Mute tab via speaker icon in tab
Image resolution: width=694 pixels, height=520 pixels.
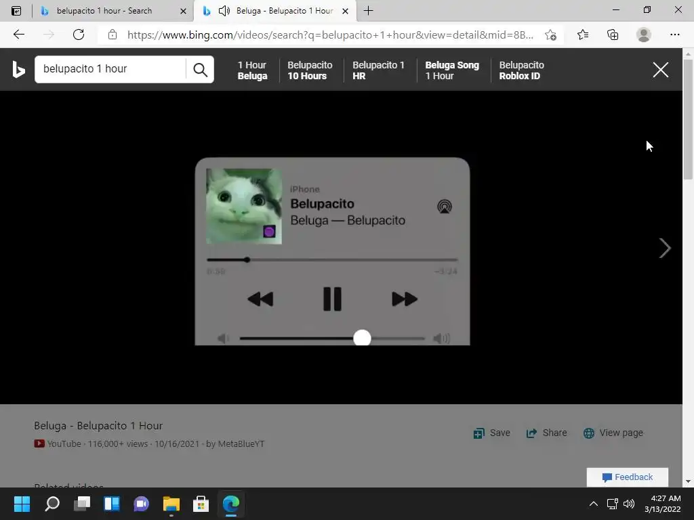click(x=224, y=11)
